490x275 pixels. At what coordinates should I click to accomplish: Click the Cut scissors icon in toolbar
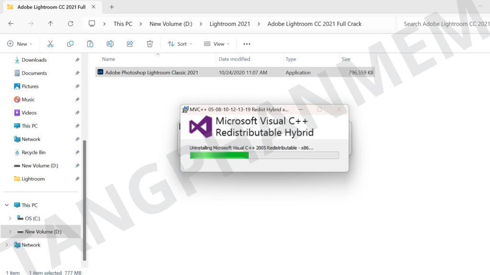(50, 44)
